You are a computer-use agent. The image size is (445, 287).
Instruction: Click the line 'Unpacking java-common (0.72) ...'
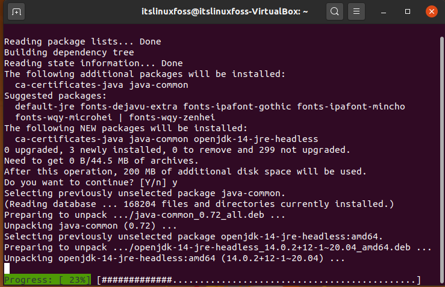point(90,226)
